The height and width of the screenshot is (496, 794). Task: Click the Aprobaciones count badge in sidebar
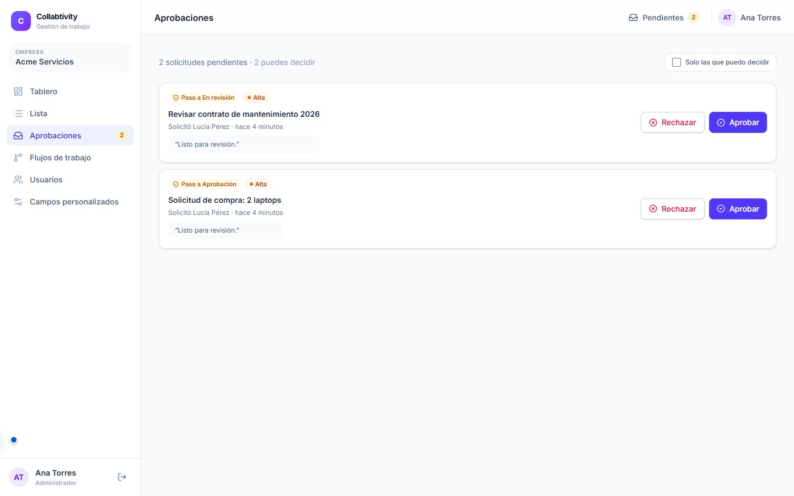(122, 136)
